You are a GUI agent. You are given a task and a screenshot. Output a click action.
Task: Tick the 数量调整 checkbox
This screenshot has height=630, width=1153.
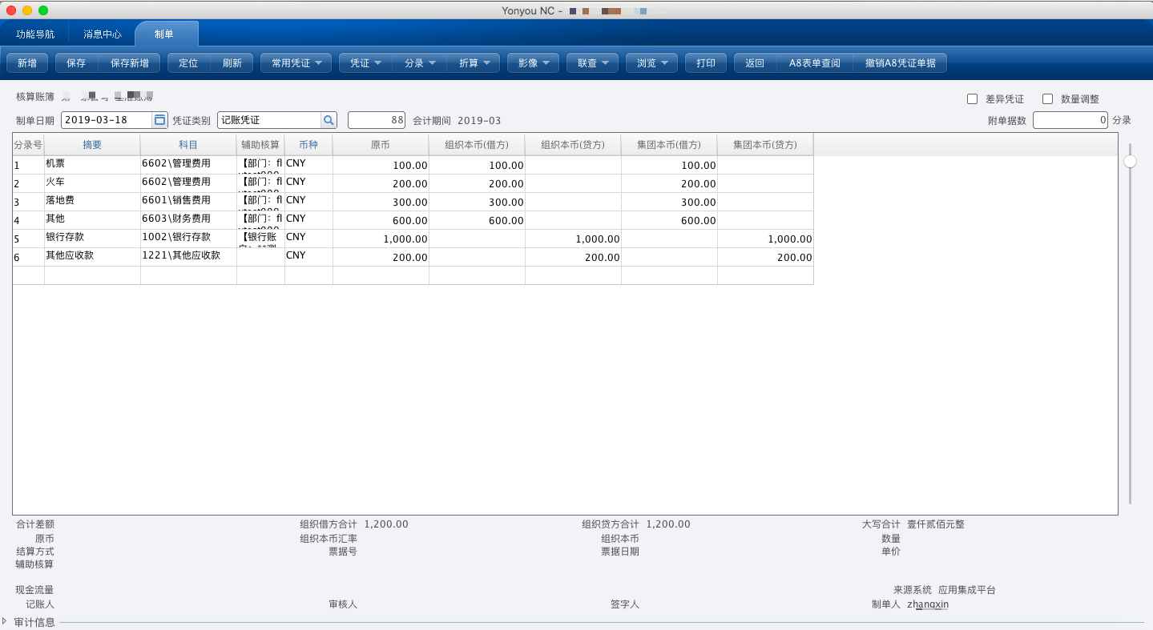click(x=1047, y=99)
